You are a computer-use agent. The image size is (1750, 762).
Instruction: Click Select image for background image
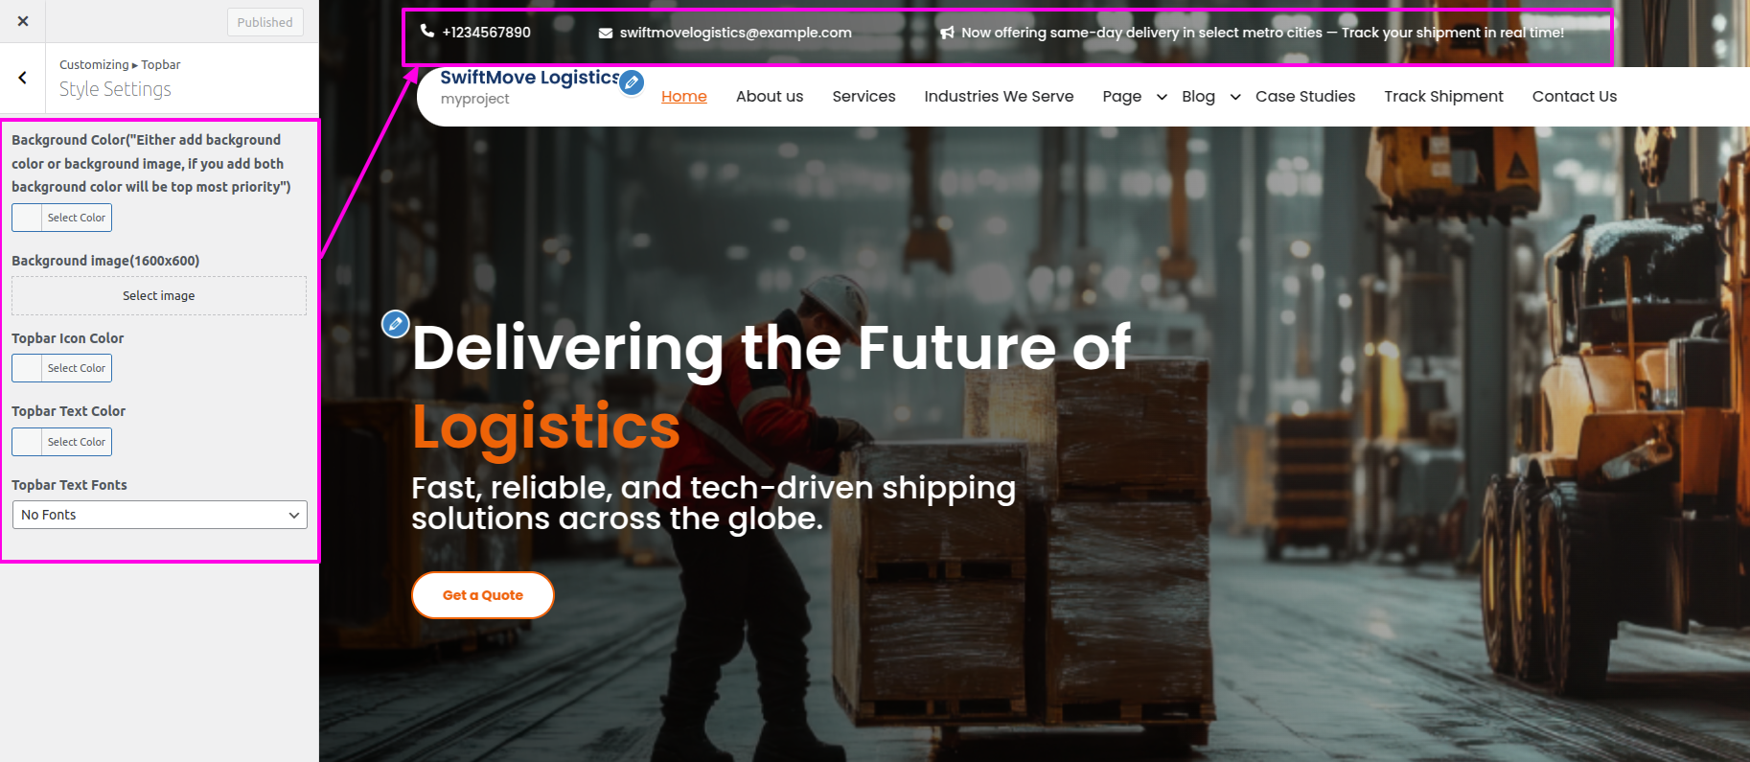(x=159, y=296)
